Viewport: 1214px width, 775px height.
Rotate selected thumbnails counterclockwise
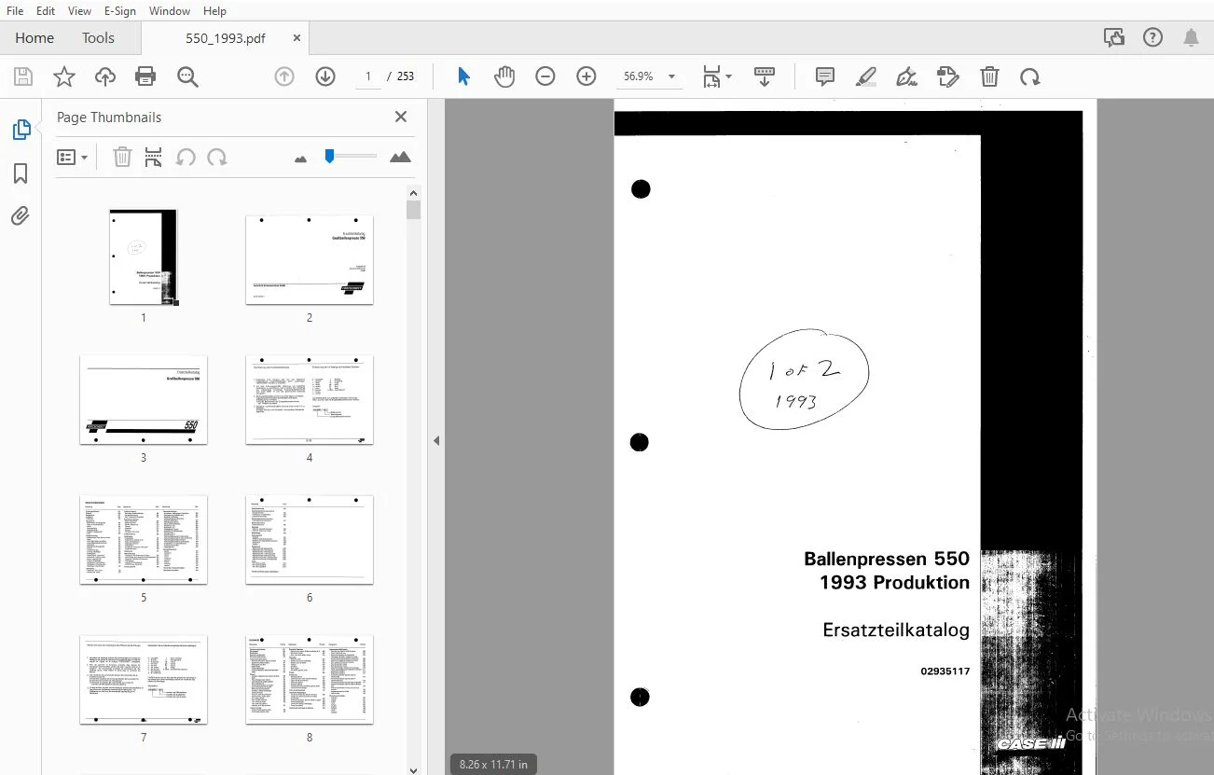(x=186, y=158)
